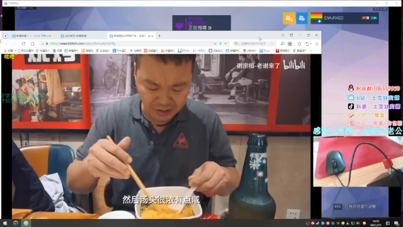Click the blue magnifier search icon

282,44
